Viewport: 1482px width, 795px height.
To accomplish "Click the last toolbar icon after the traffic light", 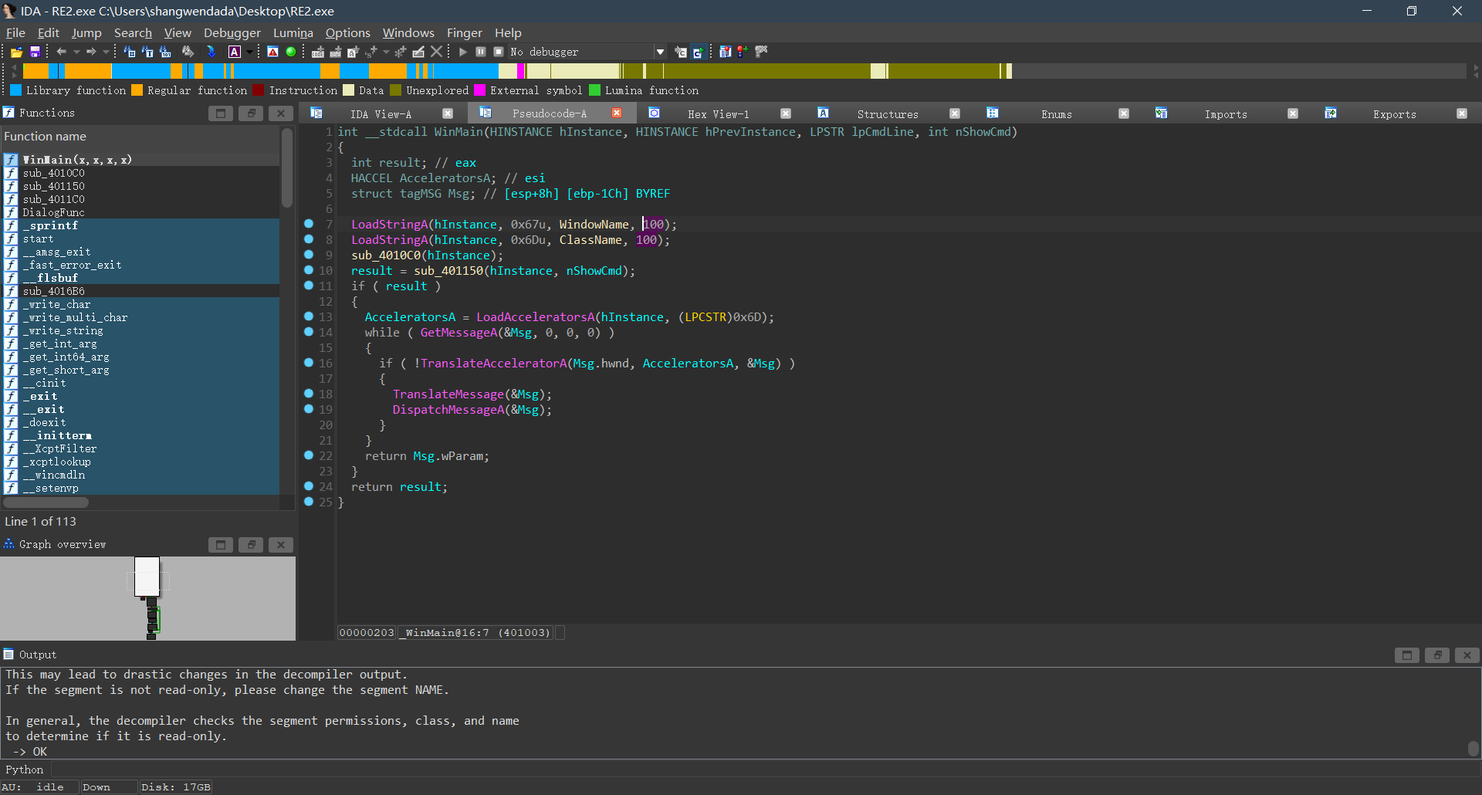I will [761, 52].
